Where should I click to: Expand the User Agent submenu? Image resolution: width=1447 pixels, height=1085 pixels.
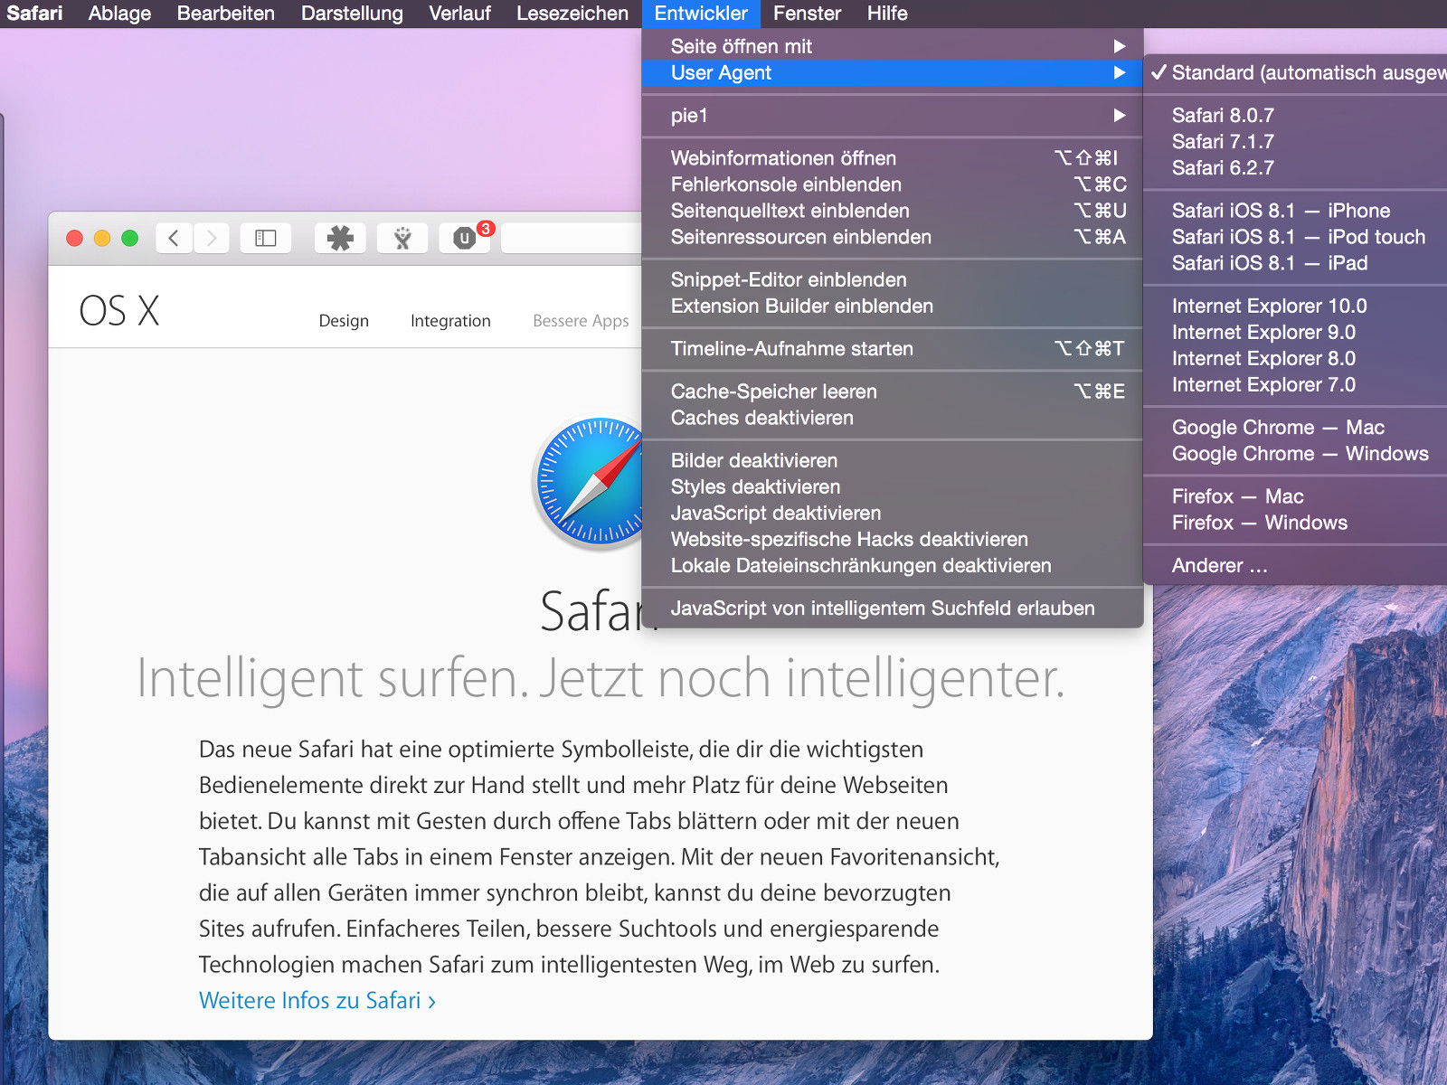(x=893, y=73)
